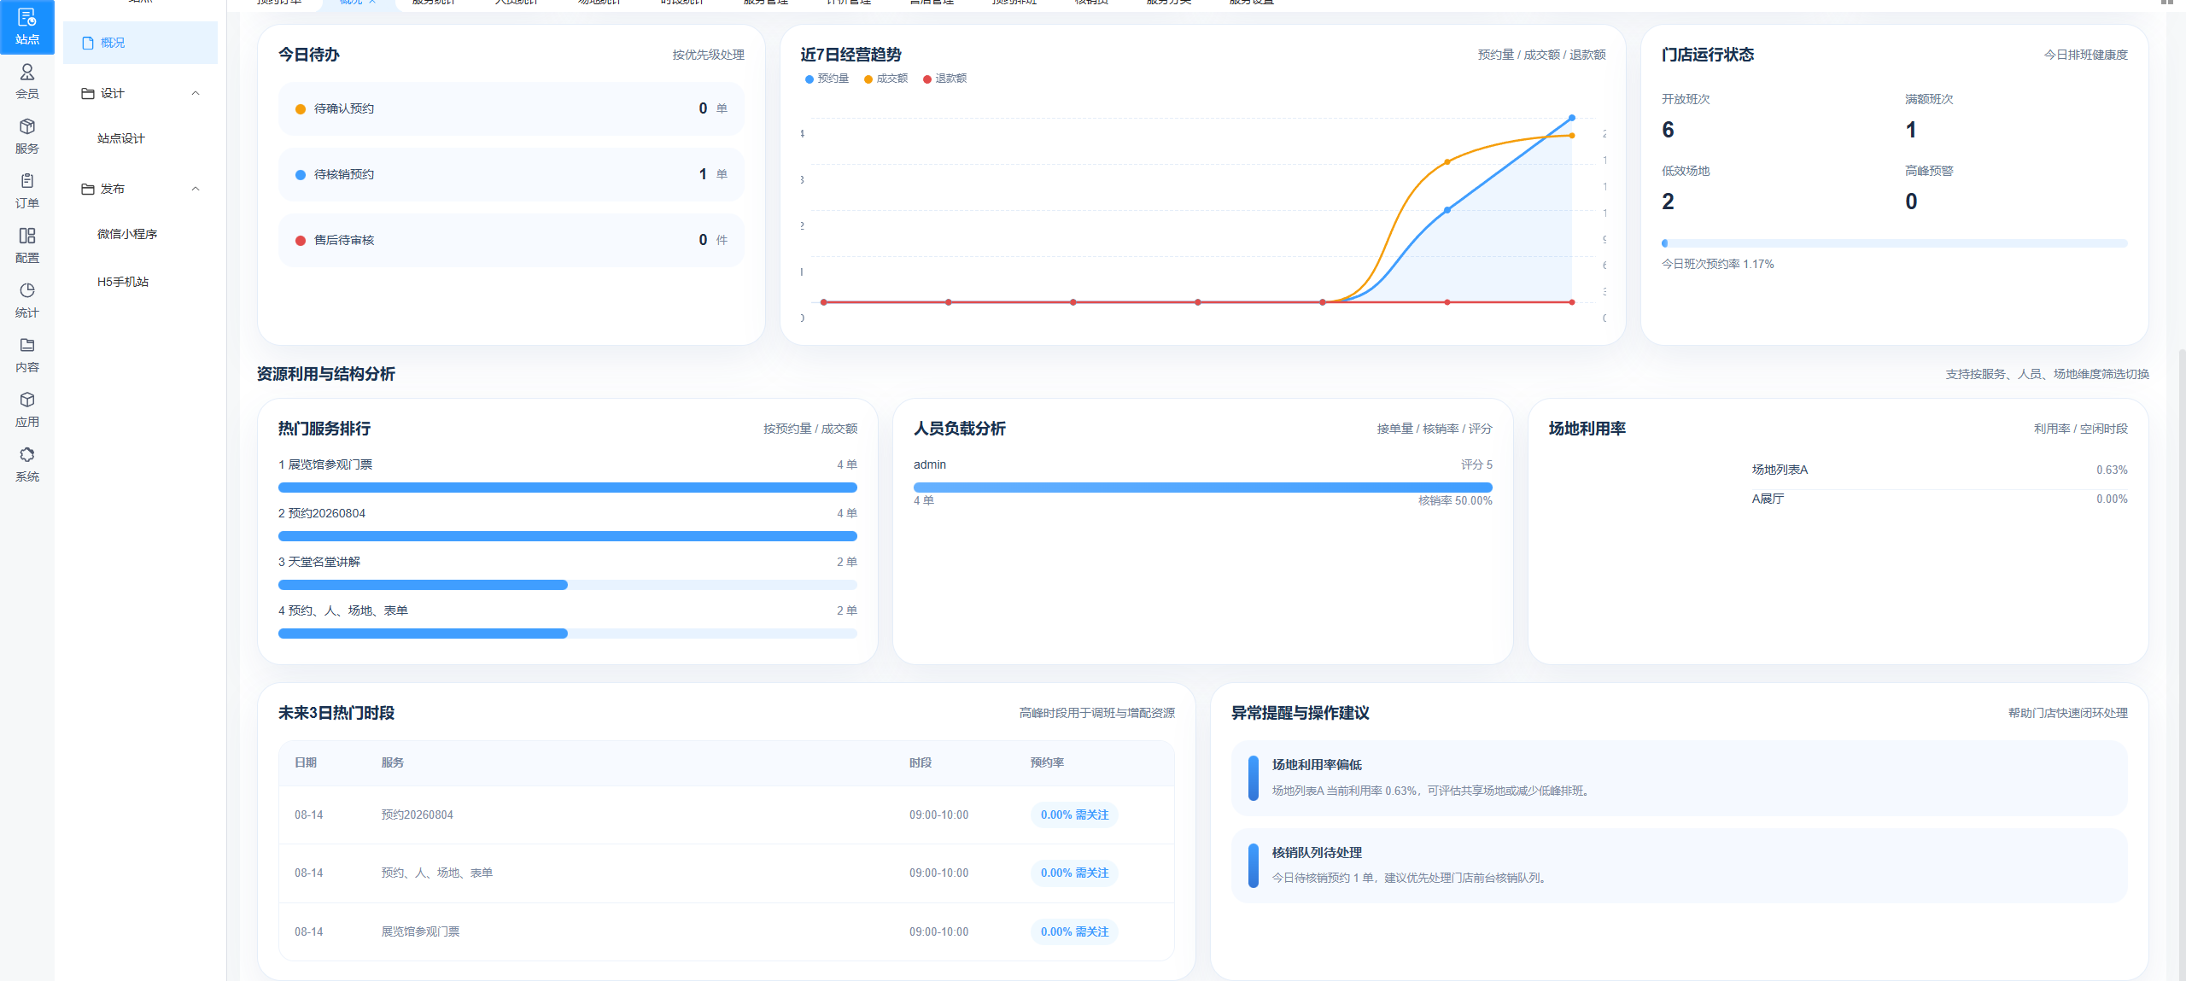
Task: Open the 配置 configuration module
Action: click(27, 245)
